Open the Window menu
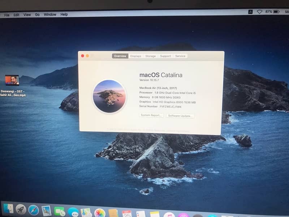This screenshot has height=217, width=289. point(50,15)
